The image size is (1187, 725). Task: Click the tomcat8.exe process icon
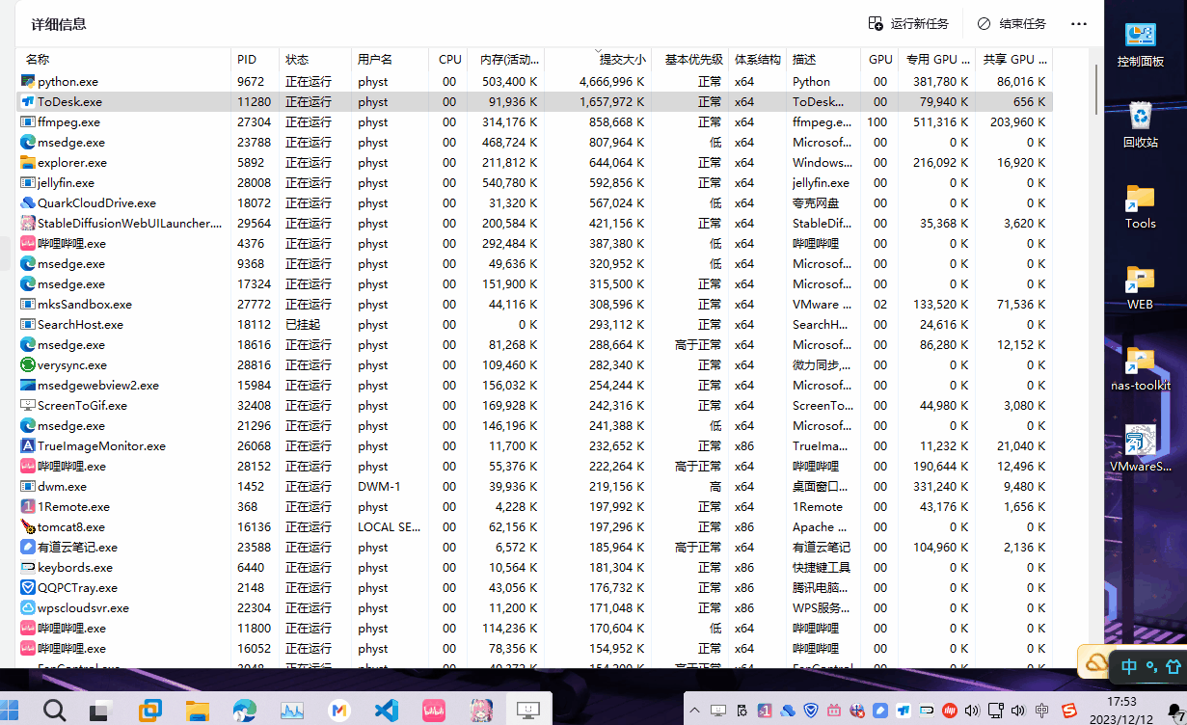coord(28,527)
